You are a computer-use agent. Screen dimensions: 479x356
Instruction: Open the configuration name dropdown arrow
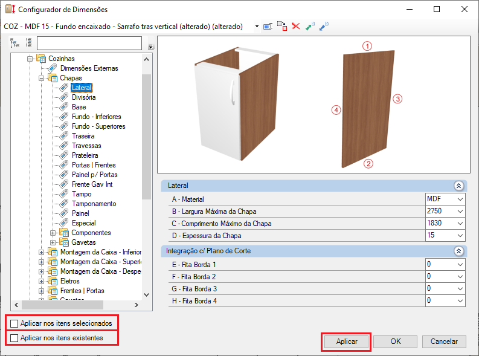click(x=257, y=27)
